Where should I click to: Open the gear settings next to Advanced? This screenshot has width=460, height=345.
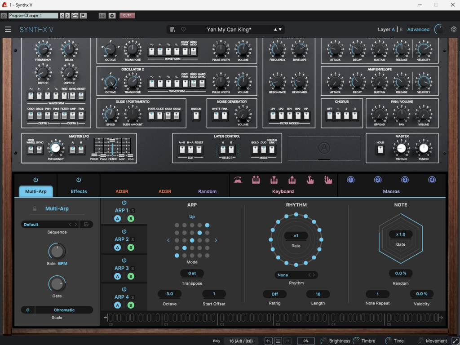[454, 29]
